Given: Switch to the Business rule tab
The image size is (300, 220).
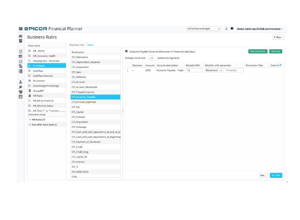Looking at the screenshot, I should [76, 45].
